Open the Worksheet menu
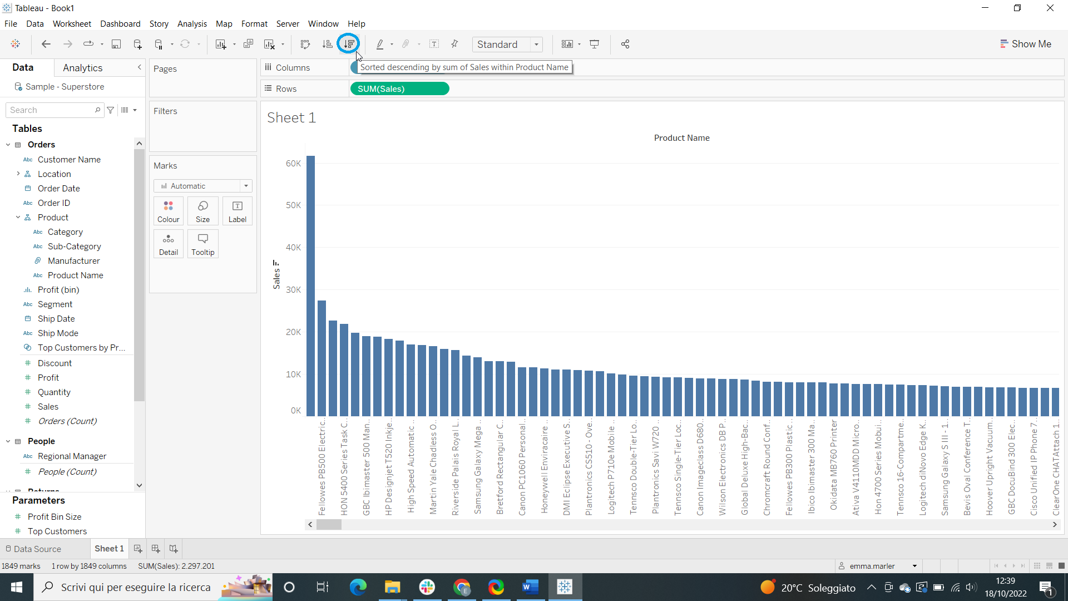 (x=72, y=24)
